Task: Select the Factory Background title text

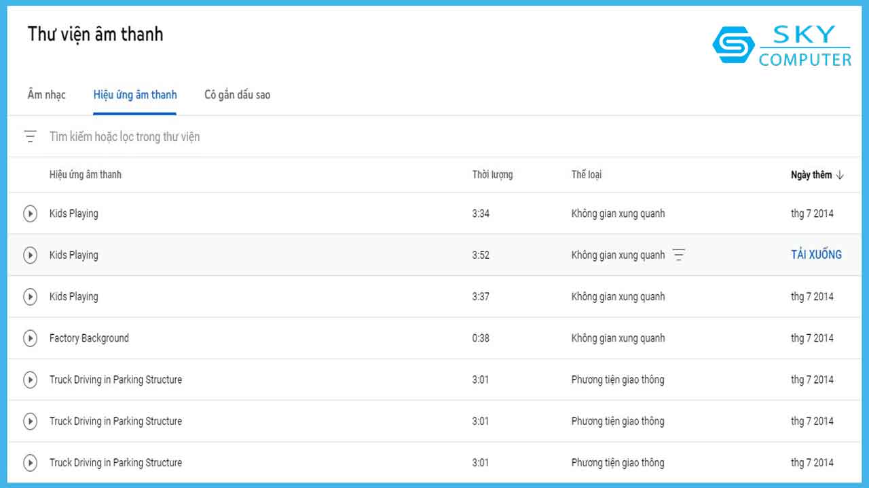Action: [x=89, y=338]
